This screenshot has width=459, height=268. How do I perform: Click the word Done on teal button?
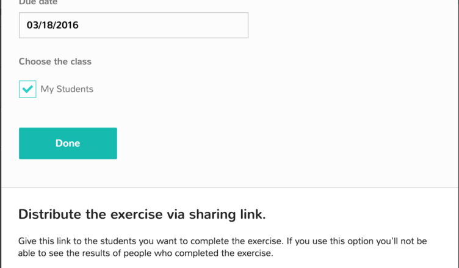click(68, 143)
